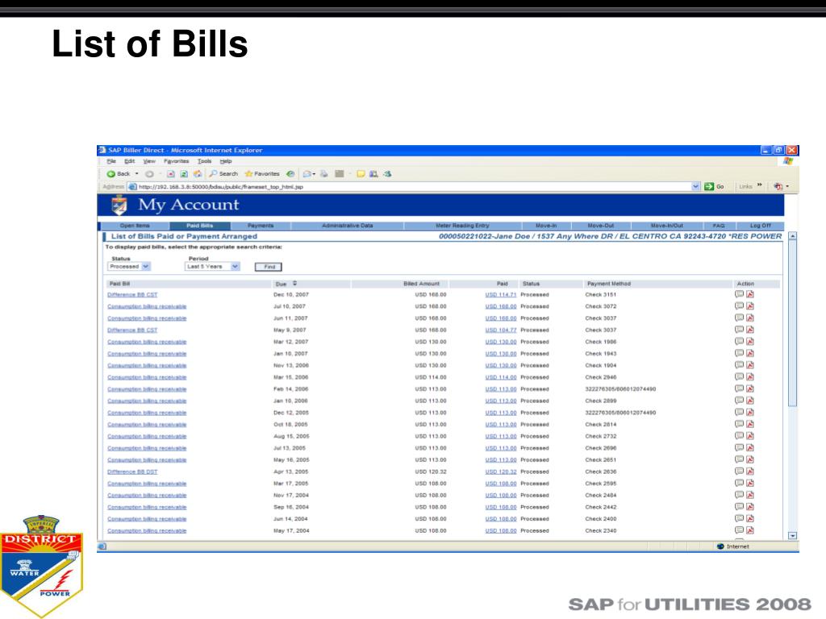Viewport: 826px width, 619px height.
Task: Click the yellow Discuss note toolbar icon
Action: click(361, 174)
